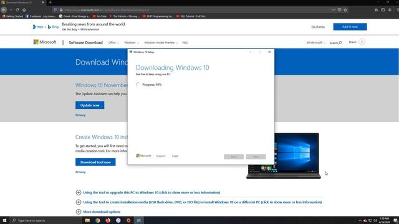Screen dimensions: 399x224
Task: Click the Download tool now button
Action: [95, 162]
